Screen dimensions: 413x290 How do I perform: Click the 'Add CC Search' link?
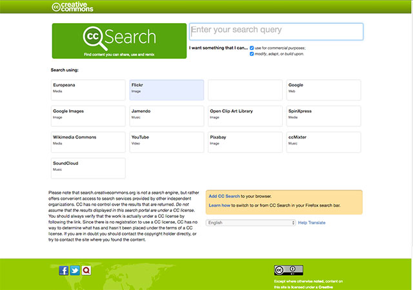point(224,196)
